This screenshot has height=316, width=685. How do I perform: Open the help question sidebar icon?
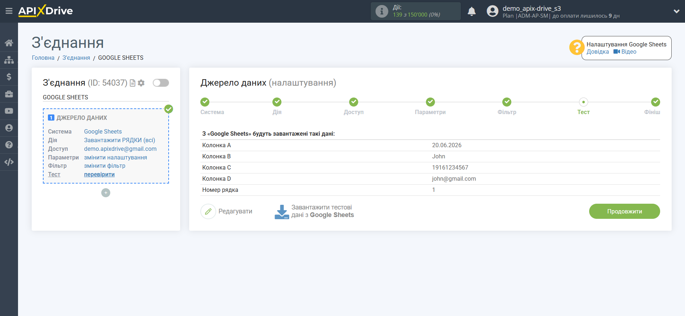pos(9,145)
